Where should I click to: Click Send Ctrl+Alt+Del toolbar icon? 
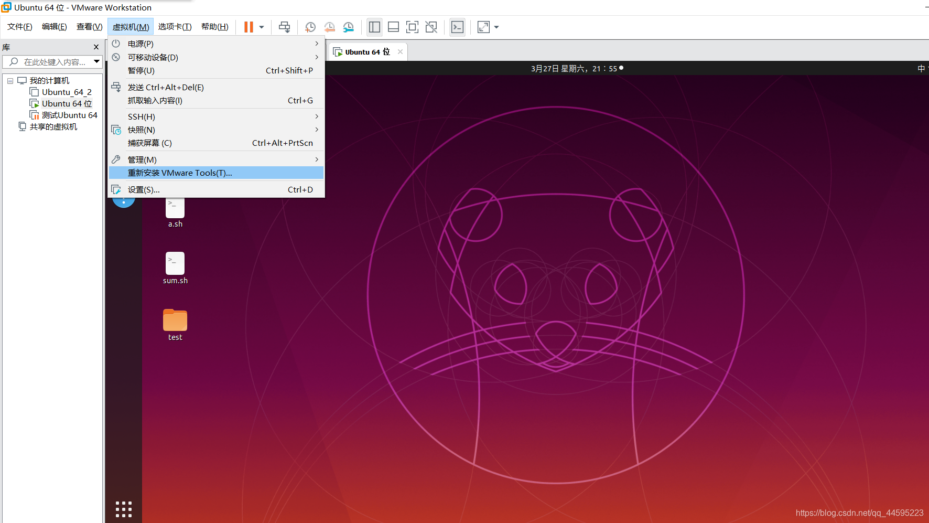284,27
